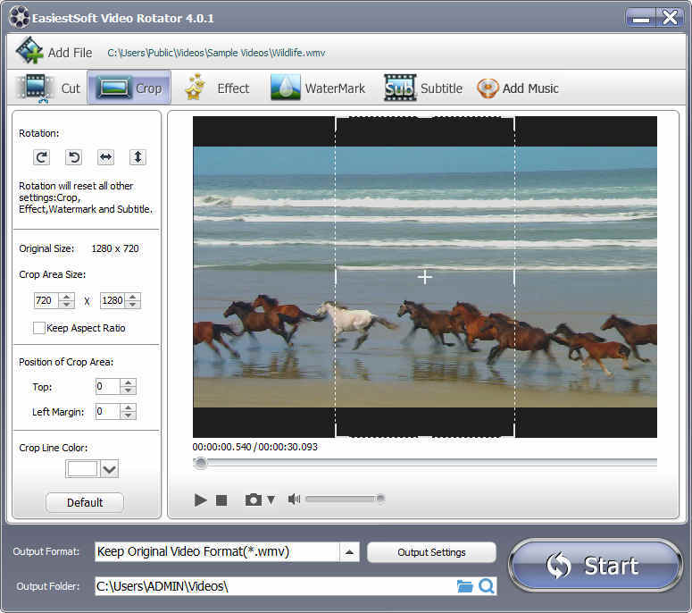Browse for output folder with folder icon

[x=464, y=586]
